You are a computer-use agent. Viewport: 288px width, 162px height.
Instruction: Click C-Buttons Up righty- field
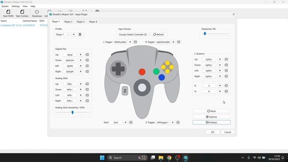(x=209, y=59)
